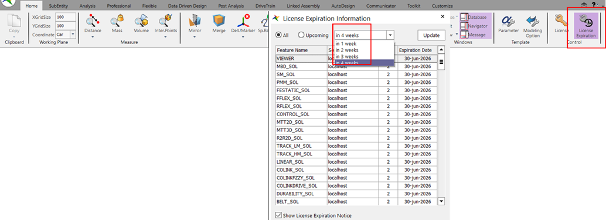The image size is (606, 220).
Task: Select the All radio button
Action: 278,35
